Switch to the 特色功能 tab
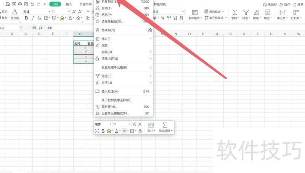The image size is (305, 173). [160, 4]
